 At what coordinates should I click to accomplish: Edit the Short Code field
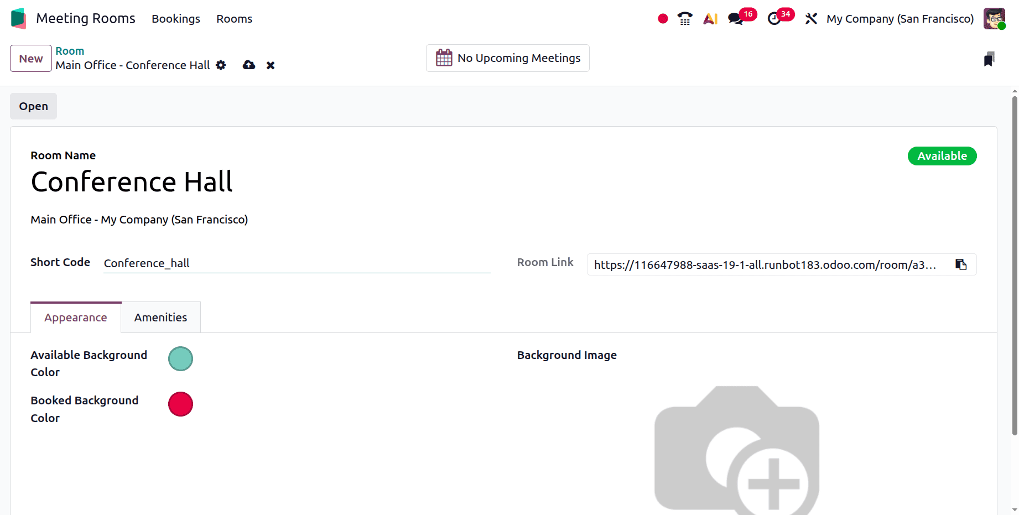point(297,263)
